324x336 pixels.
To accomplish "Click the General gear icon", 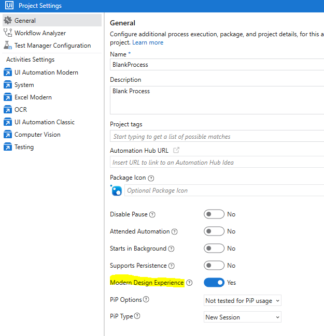I will click(x=8, y=20).
